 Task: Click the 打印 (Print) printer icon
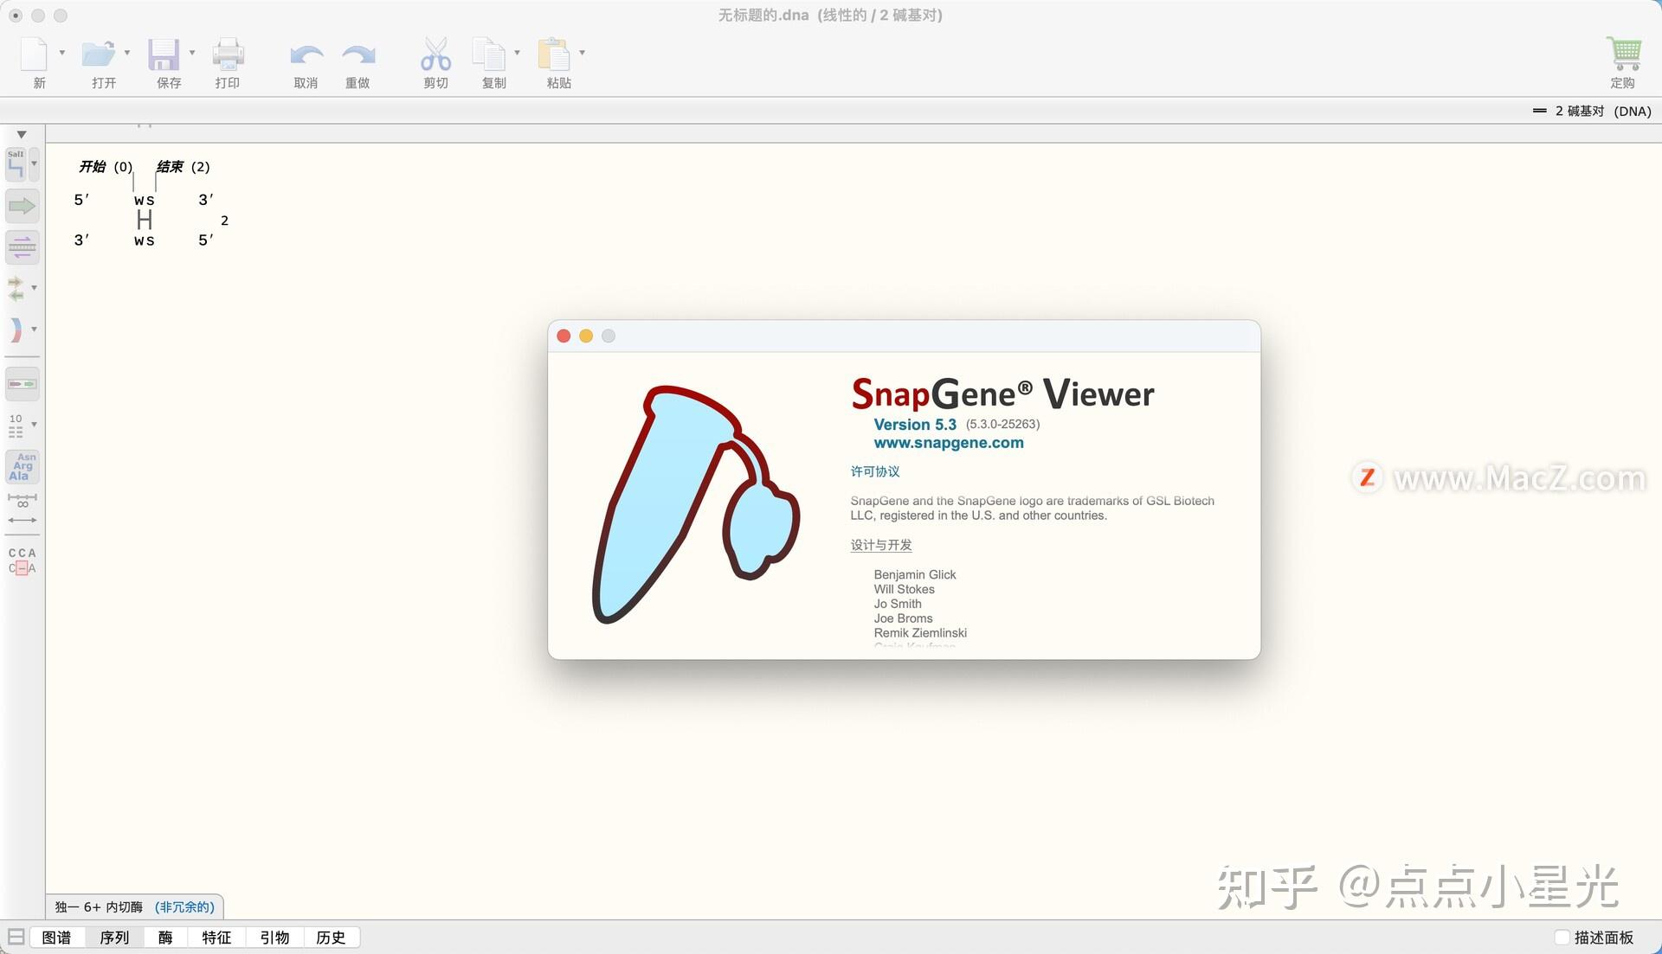[228, 54]
